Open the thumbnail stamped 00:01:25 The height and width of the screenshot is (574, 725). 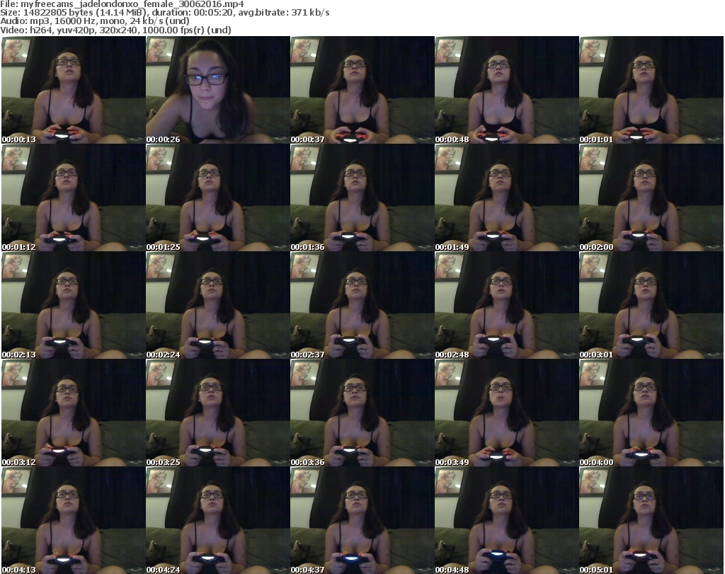pyautogui.click(x=218, y=197)
